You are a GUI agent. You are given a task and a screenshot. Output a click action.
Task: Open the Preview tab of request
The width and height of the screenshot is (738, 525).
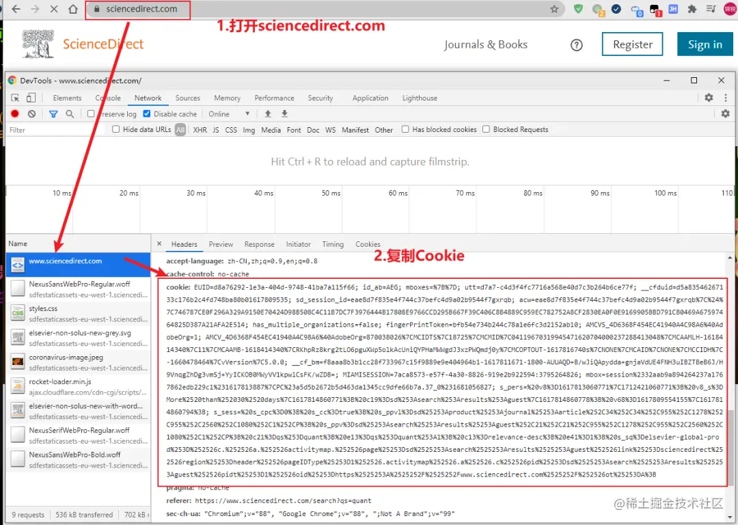221,244
